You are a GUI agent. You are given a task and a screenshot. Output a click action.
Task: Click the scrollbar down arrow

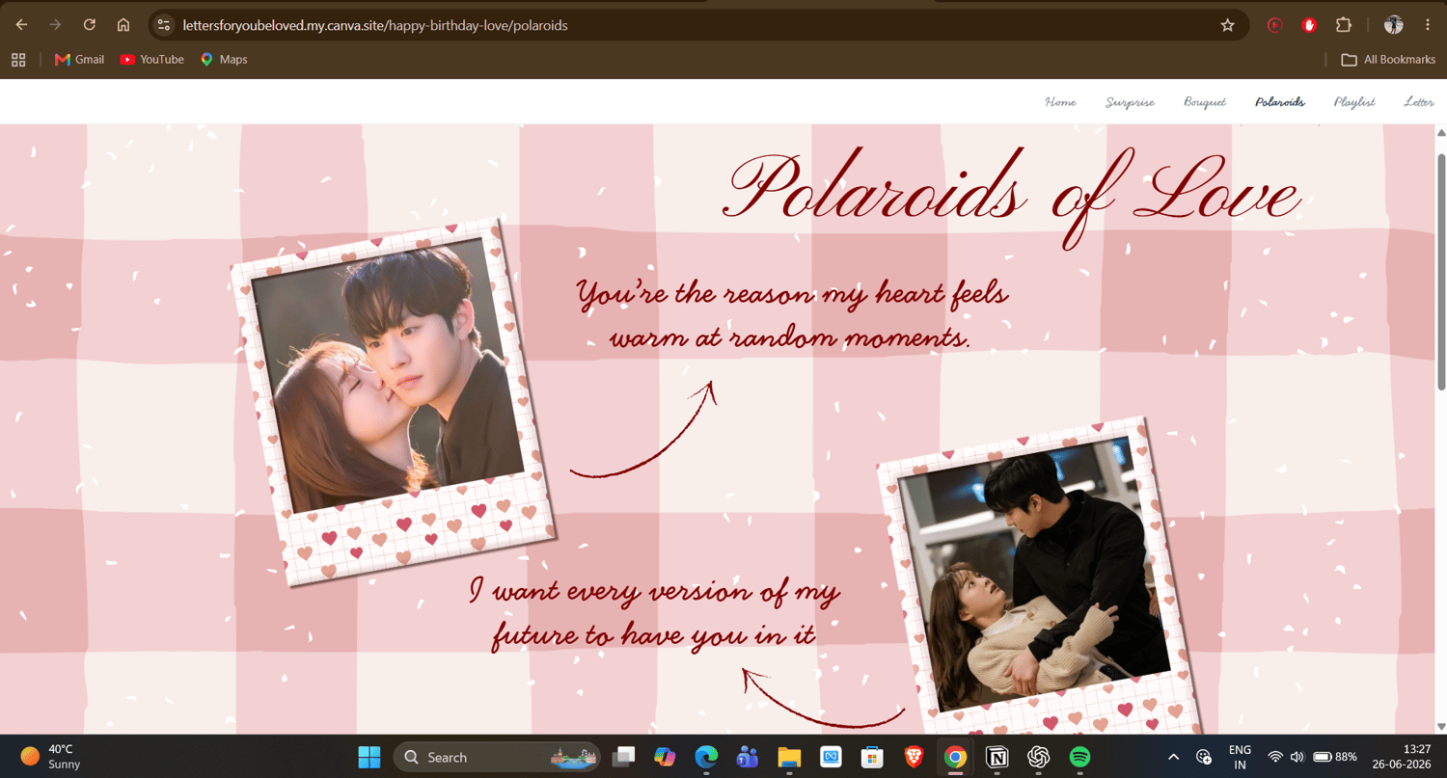tap(1441, 726)
